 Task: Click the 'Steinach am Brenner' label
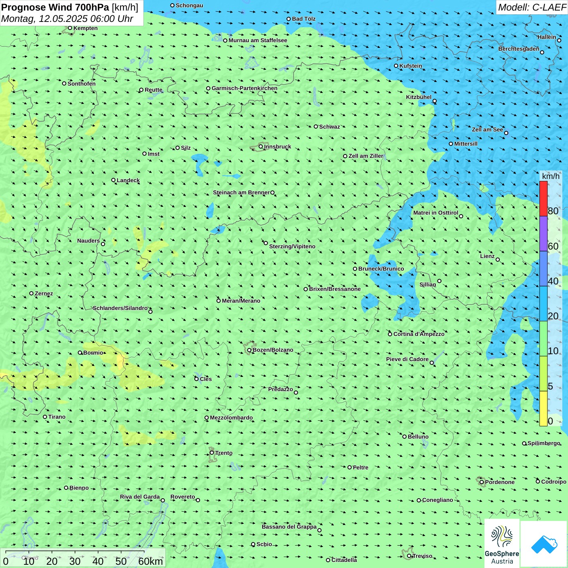click(x=241, y=192)
